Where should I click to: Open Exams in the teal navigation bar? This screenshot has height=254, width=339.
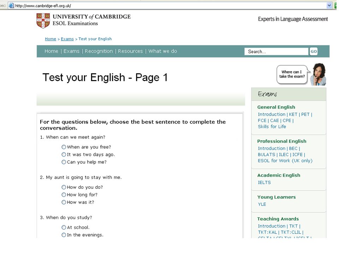71,51
